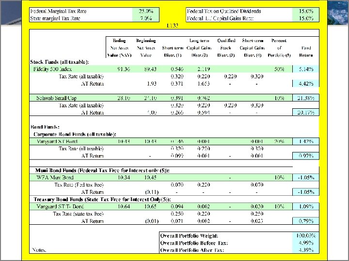
Task: Select the overall portfolio weight 100.00% cell
Action: [306, 236]
